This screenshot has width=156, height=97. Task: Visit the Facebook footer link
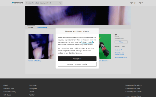pos(33,85)
